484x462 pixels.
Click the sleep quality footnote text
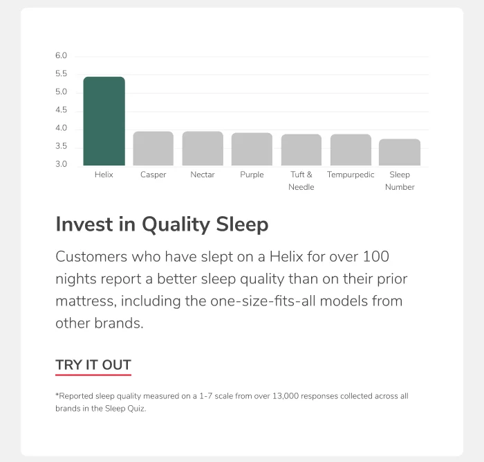[232, 402]
